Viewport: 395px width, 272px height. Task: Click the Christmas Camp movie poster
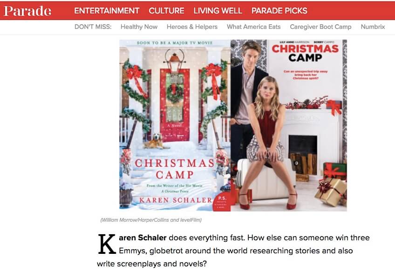coord(289,125)
